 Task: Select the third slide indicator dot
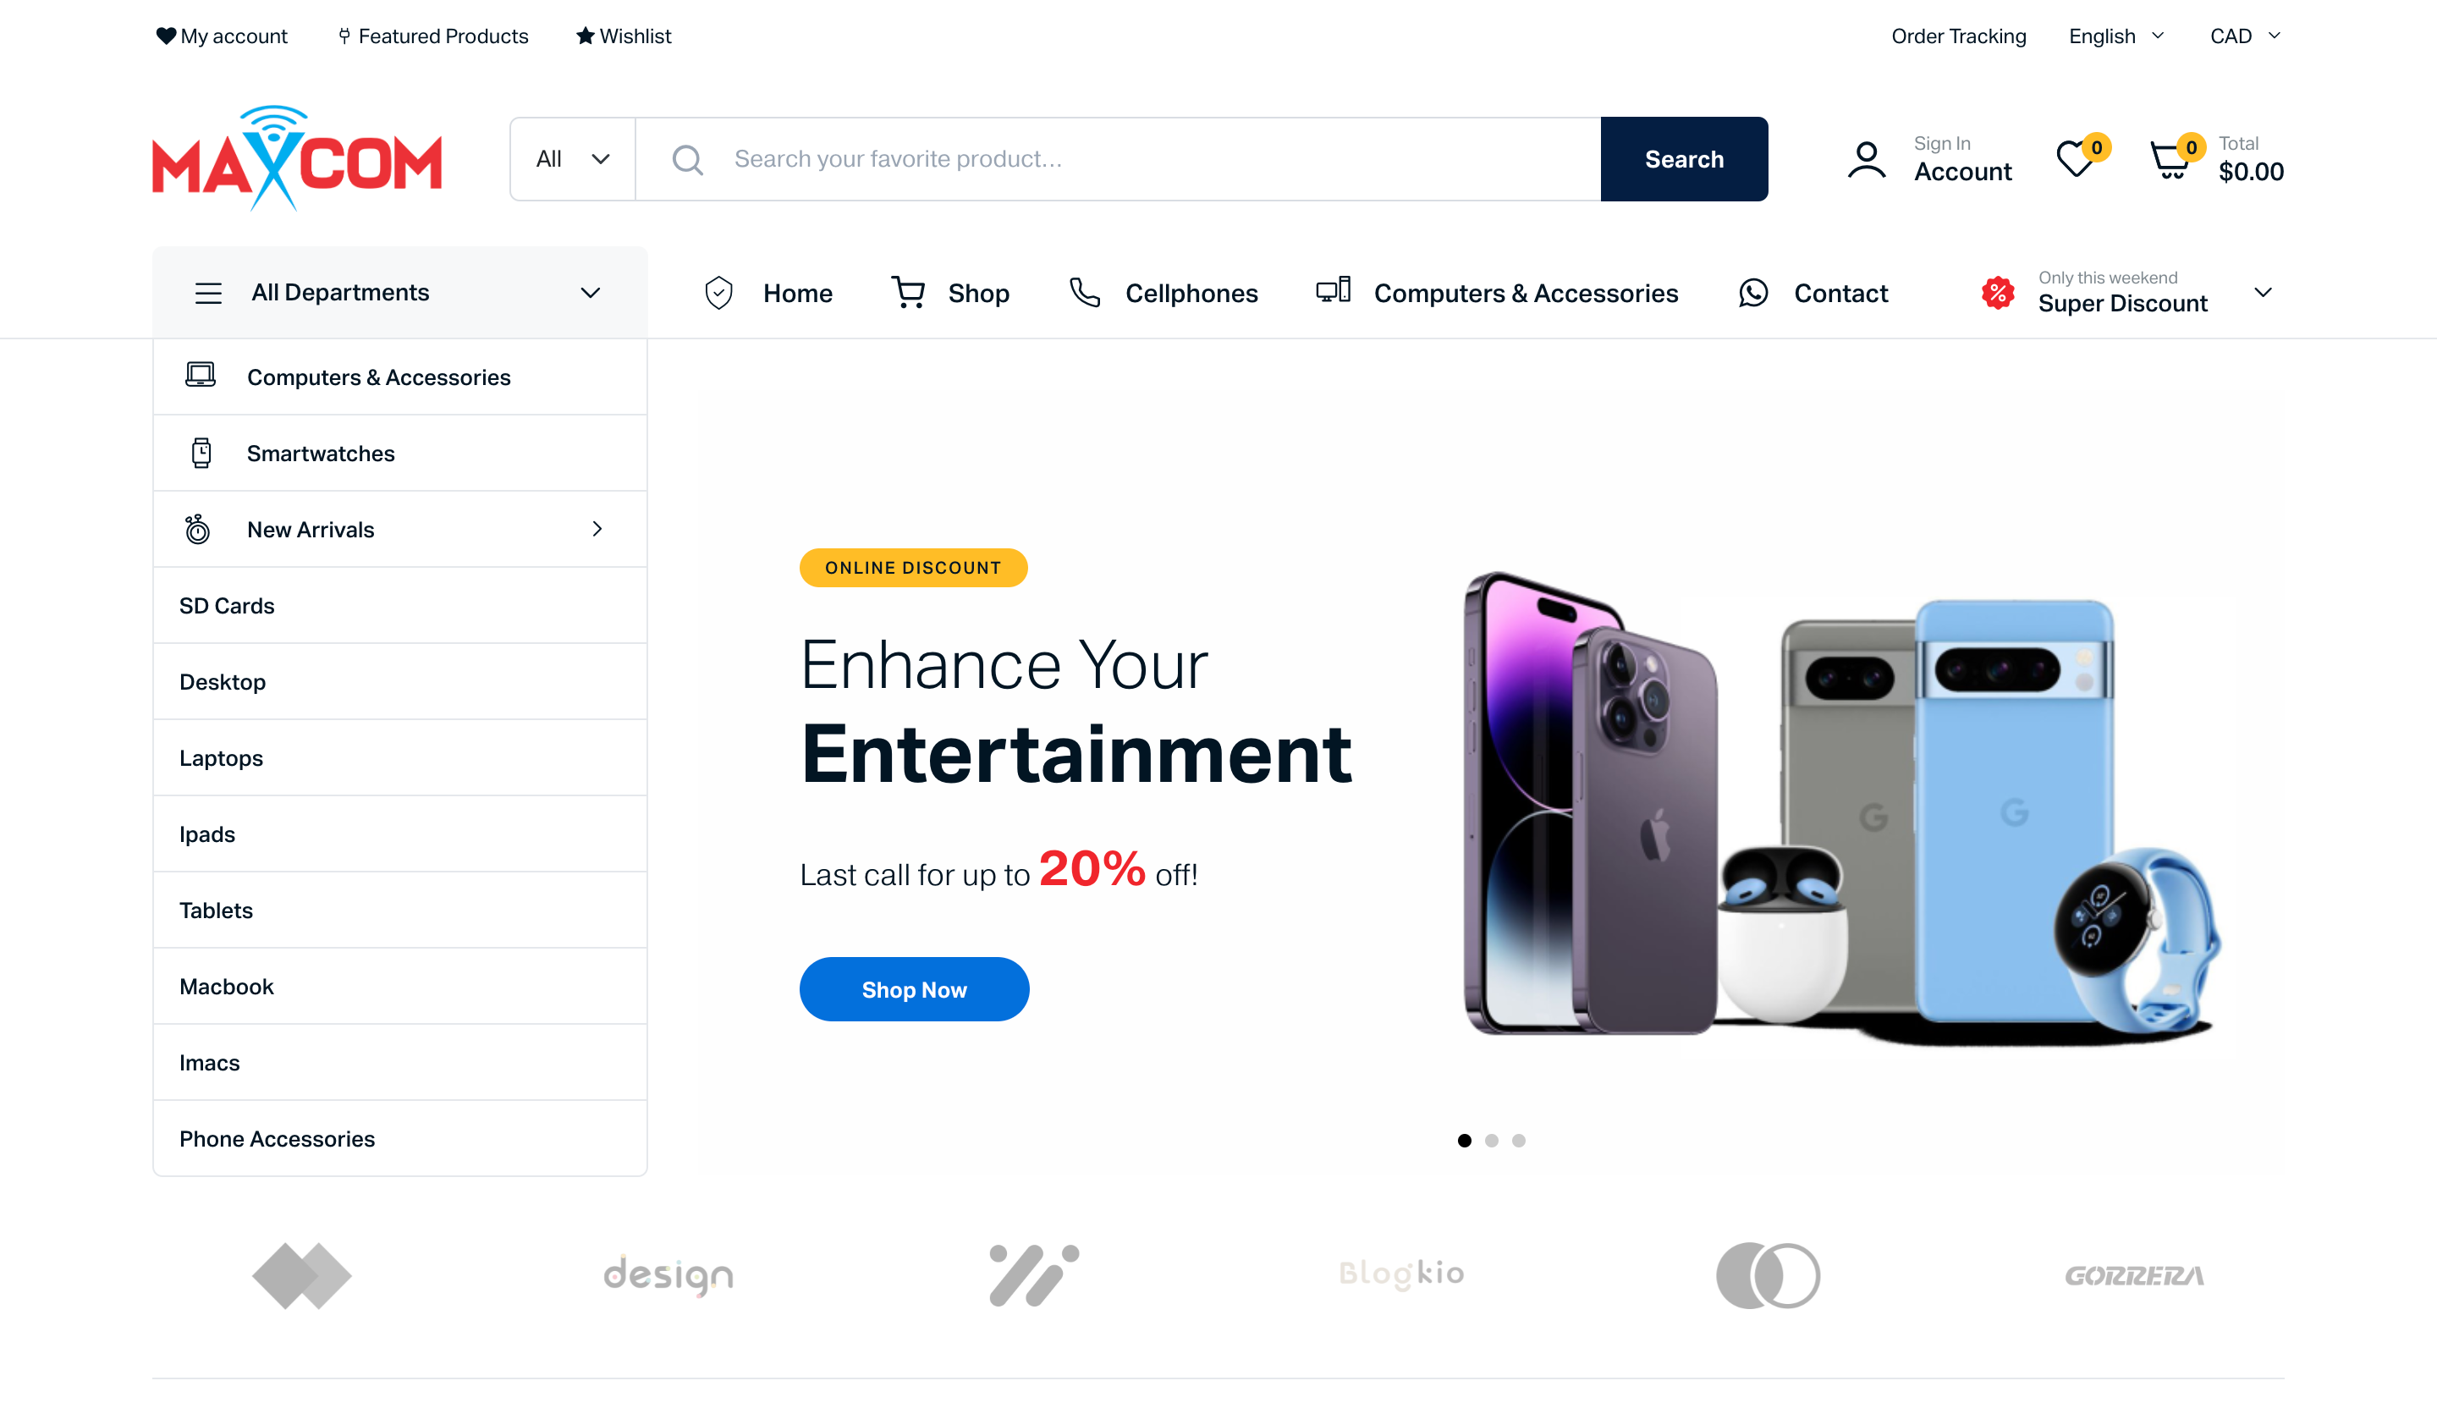pyautogui.click(x=1518, y=1141)
